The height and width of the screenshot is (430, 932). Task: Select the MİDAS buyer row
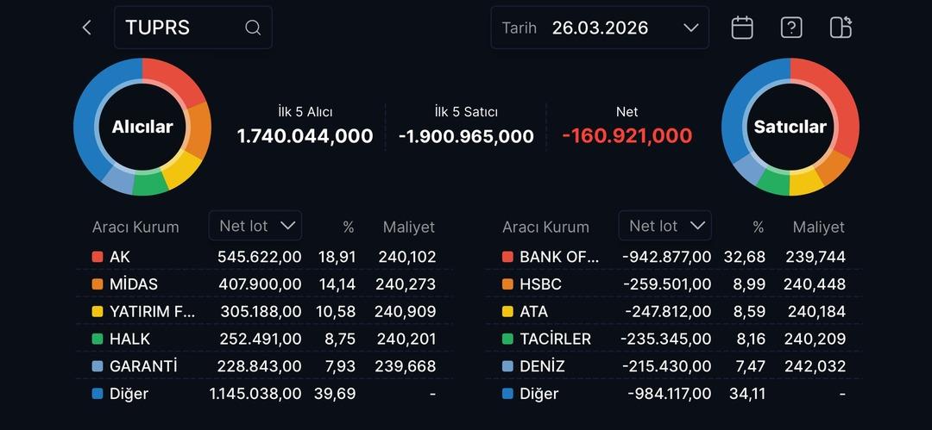point(263,284)
